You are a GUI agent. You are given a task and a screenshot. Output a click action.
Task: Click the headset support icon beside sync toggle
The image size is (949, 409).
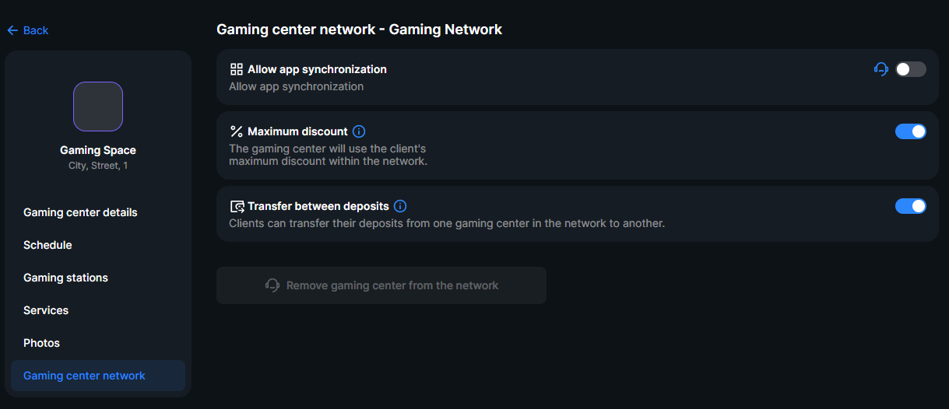click(881, 69)
